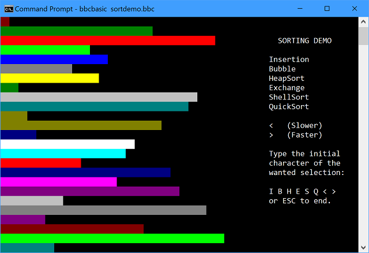This screenshot has width=369, height=253.
Task: Click the magenta bar
Action: click(58, 182)
